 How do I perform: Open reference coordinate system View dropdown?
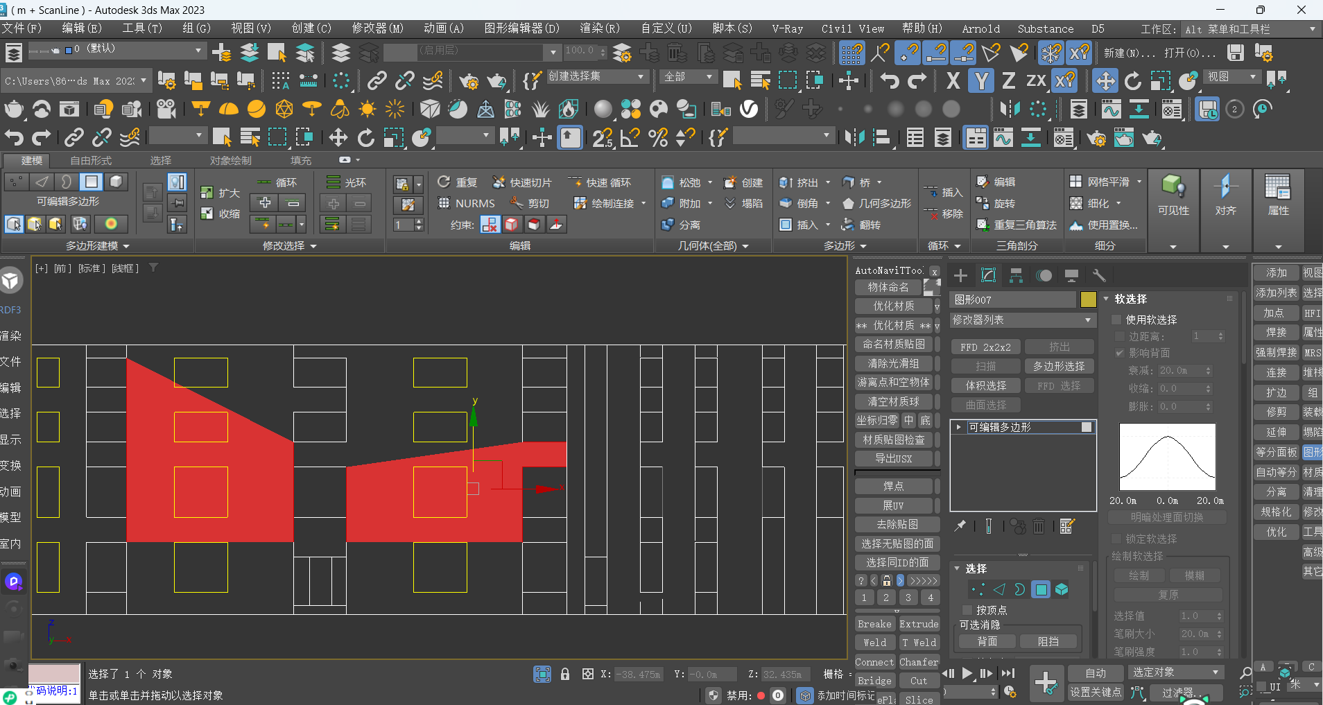pos(1233,76)
